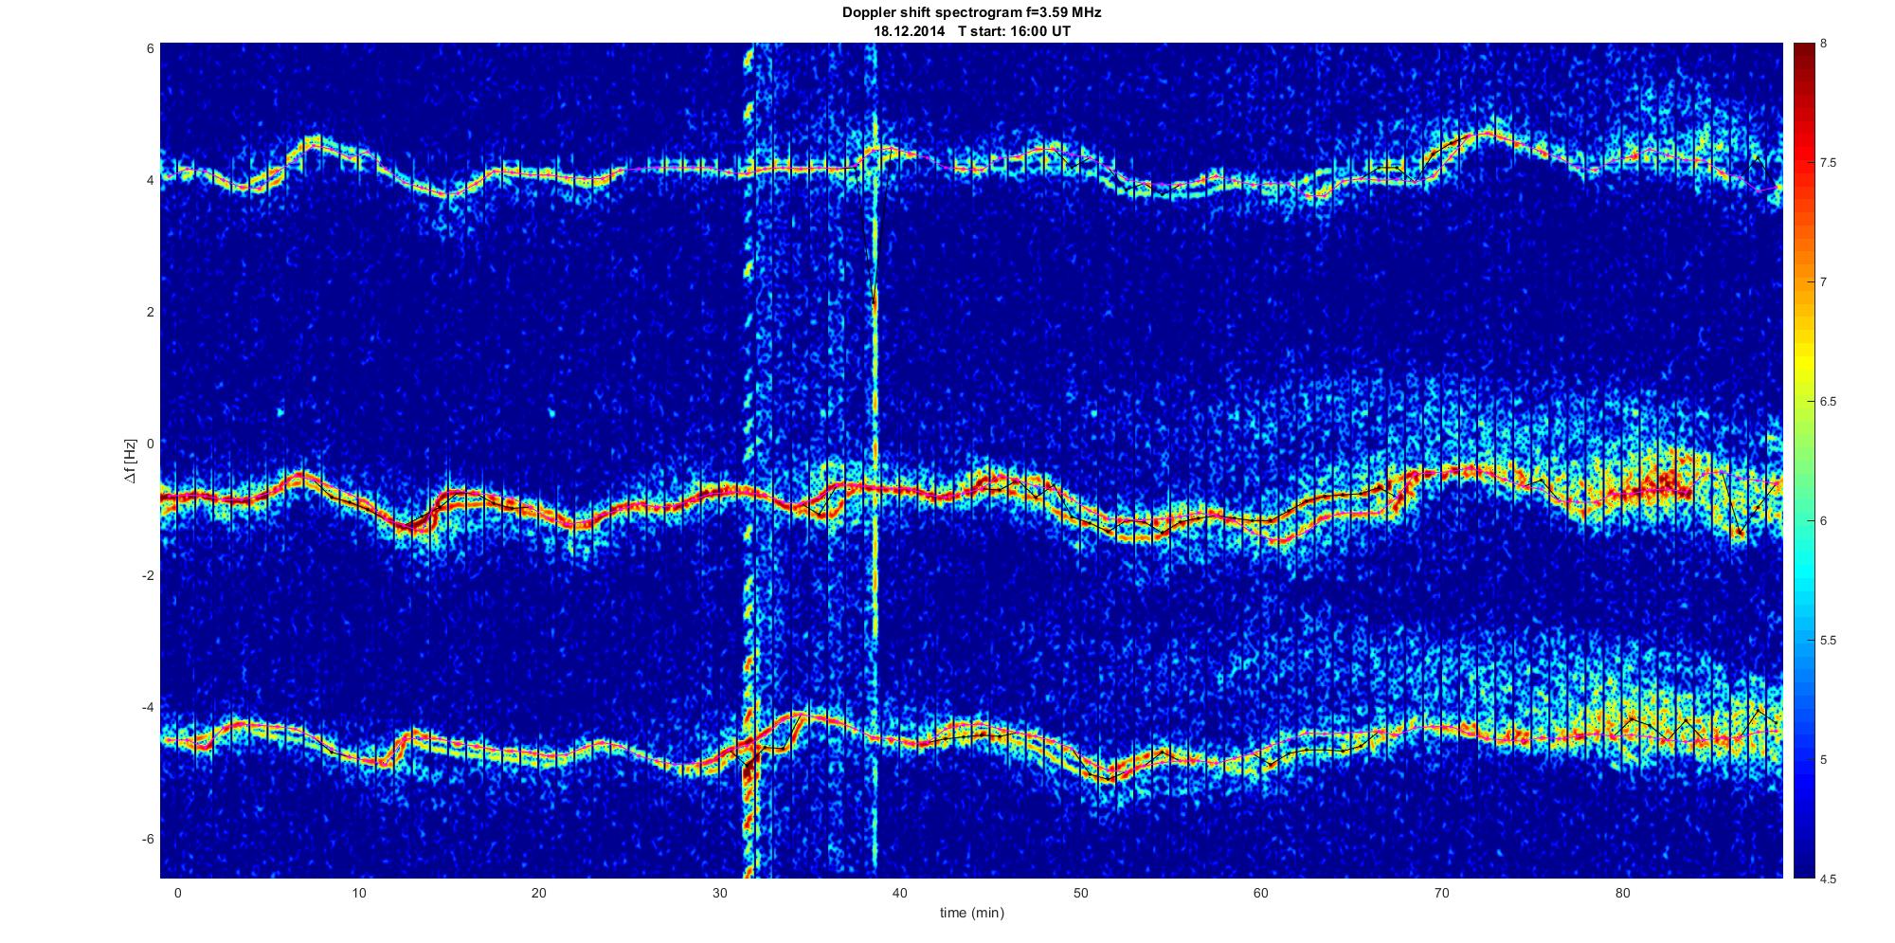The height and width of the screenshot is (943, 1895).
Task: Click the subtitle "18.12.2014 T start: 16:00 UT"
Action: click(x=972, y=30)
